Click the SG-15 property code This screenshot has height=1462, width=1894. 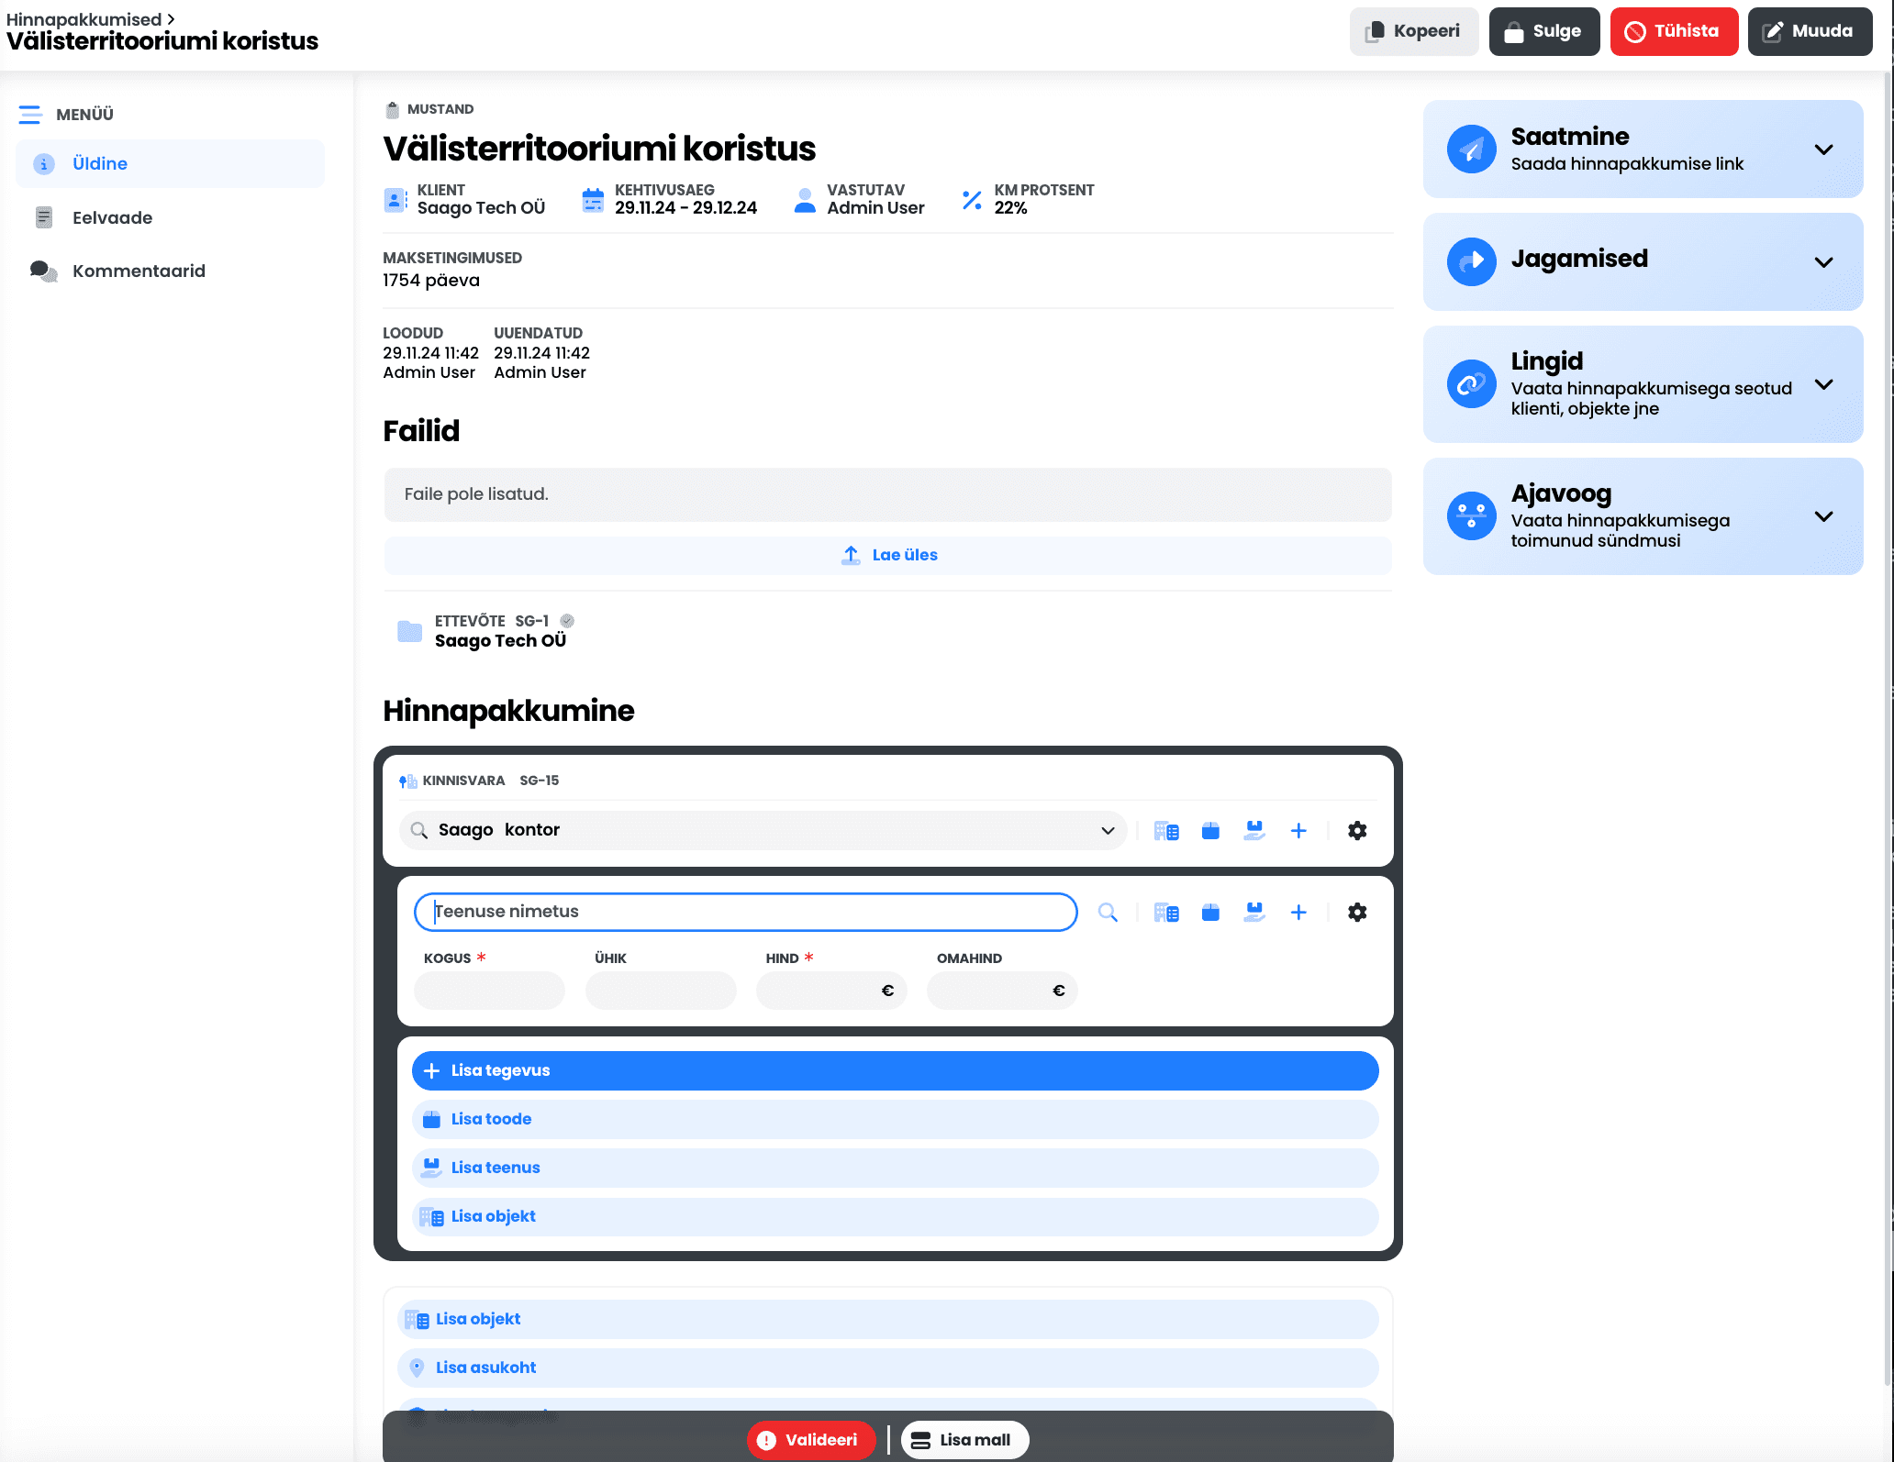point(539,781)
